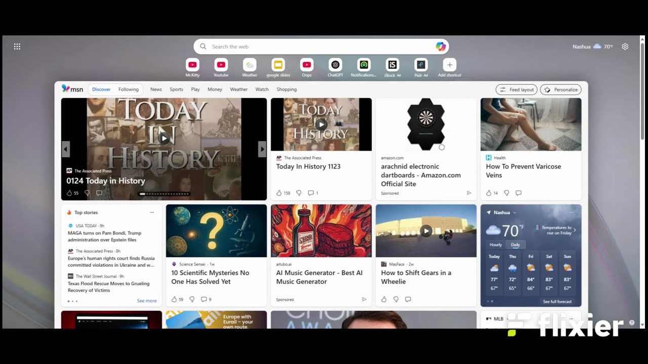Like the 0124 Today in History story

point(70,193)
